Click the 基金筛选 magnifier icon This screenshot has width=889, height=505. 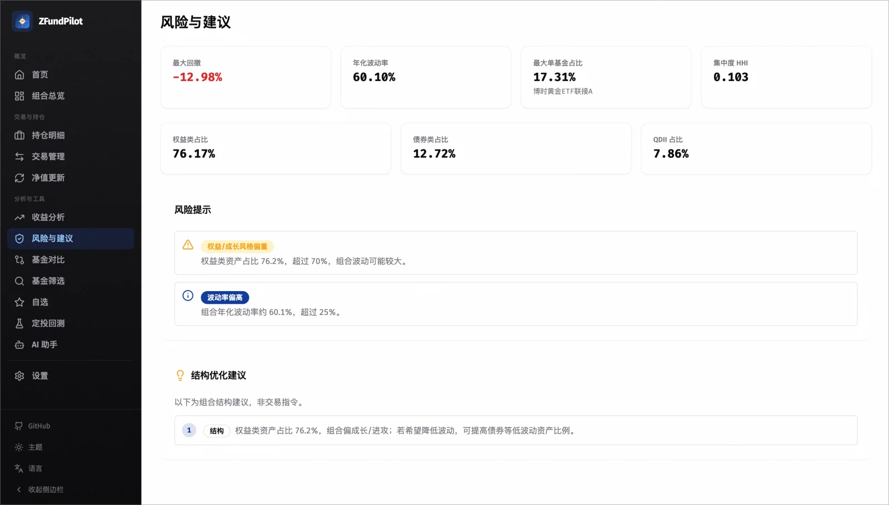19,281
